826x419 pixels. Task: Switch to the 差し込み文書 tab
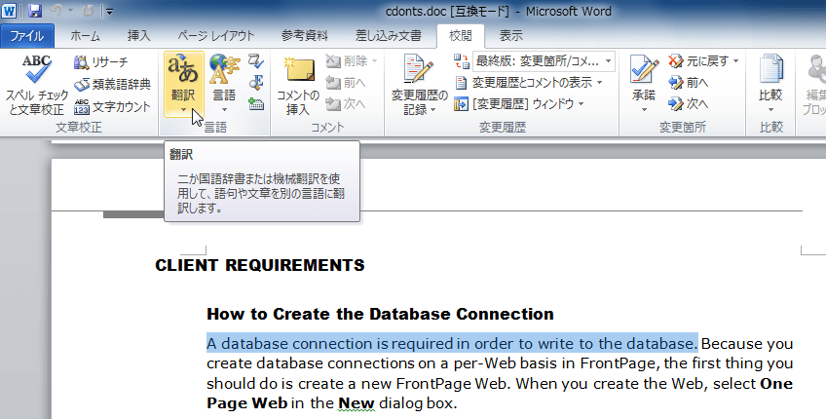(389, 36)
